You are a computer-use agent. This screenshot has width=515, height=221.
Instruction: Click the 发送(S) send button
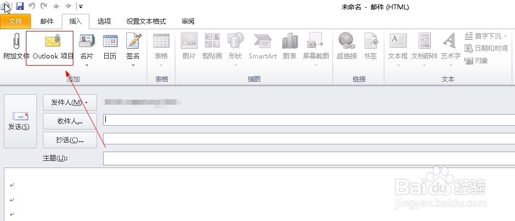20,121
